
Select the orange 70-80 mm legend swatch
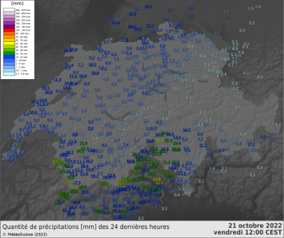[x=9, y=37]
